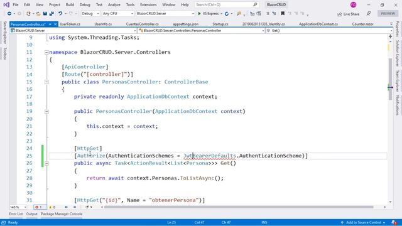402x226 pixels.
Task: Click the vertical scrollbar of the editor
Action: pyautogui.click(x=390, y=79)
